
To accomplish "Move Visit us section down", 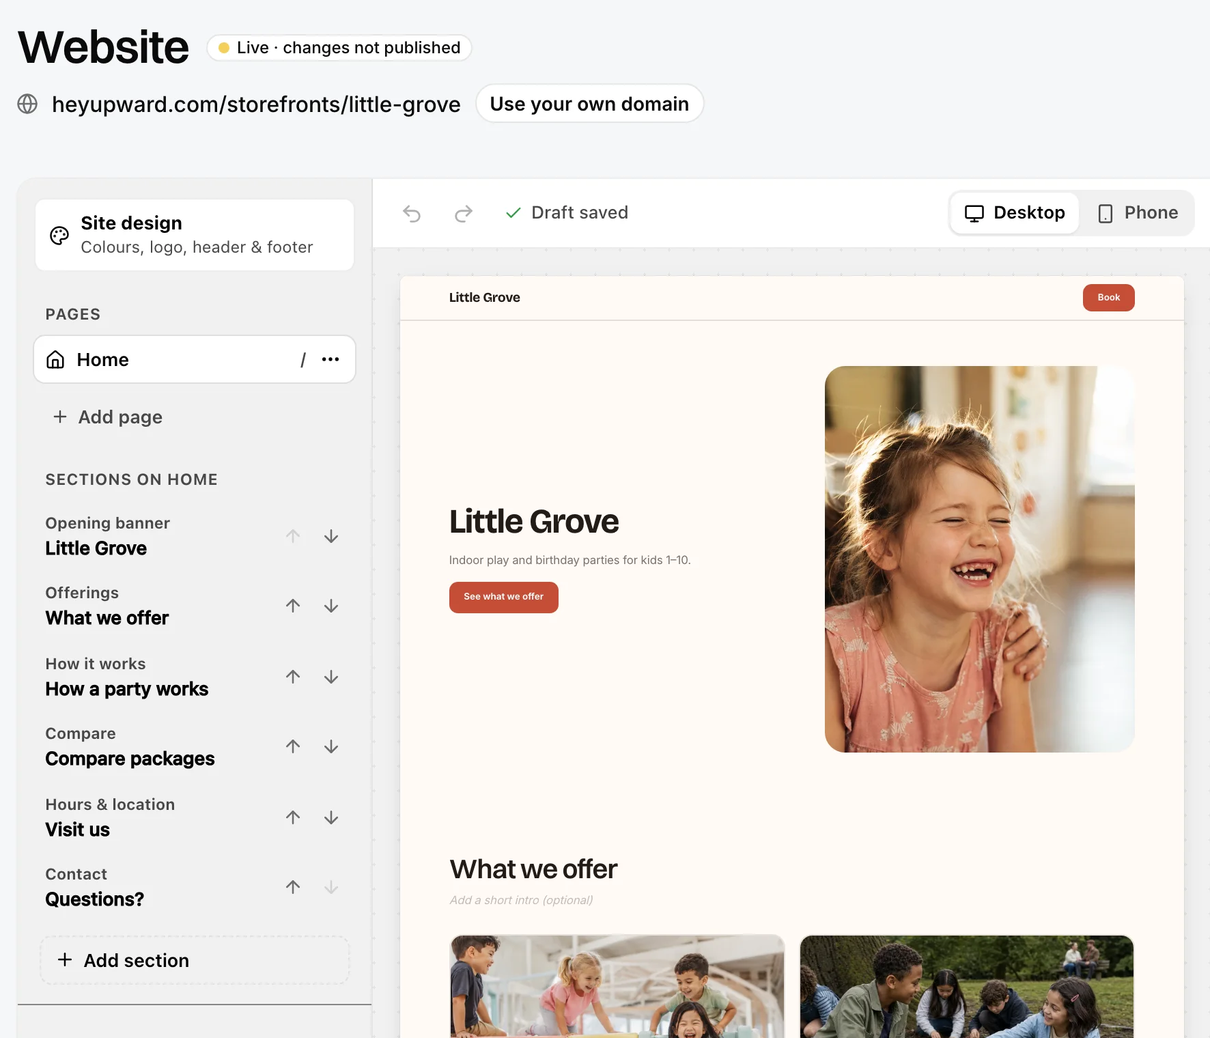I will coord(331,817).
